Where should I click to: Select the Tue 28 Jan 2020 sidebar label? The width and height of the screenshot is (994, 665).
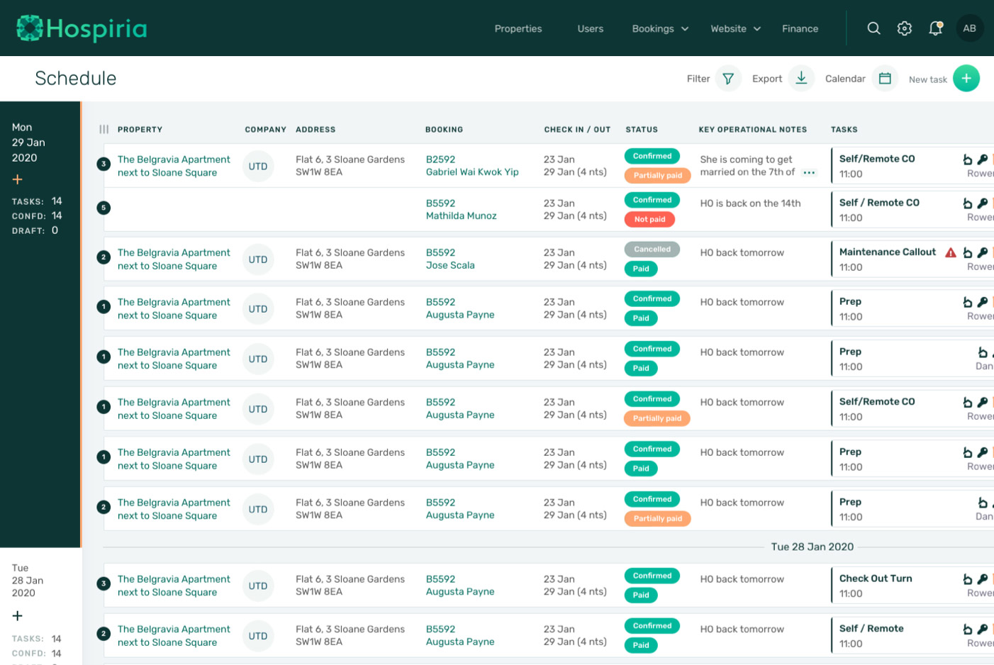point(28,580)
